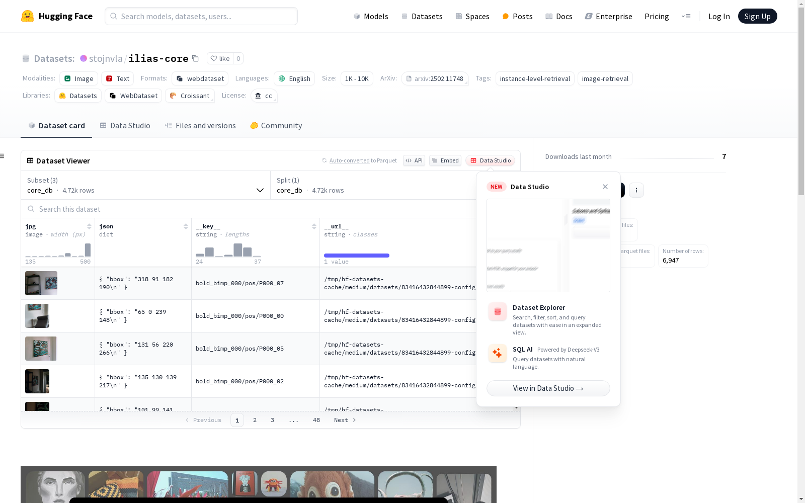This screenshot has width=805, height=503.
Task: Expand the Subset core_db dropdown
Action: tap(145, 185)
